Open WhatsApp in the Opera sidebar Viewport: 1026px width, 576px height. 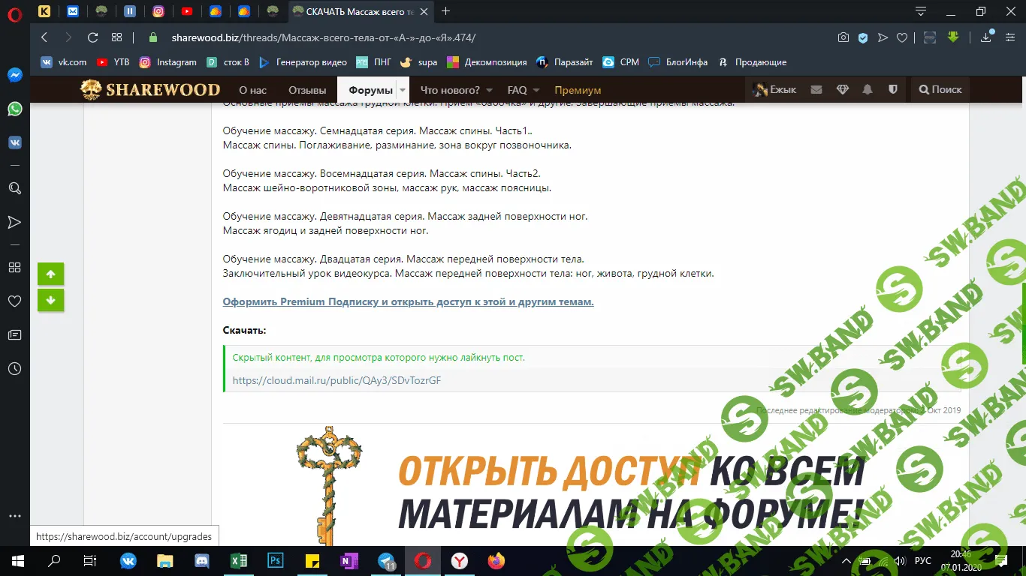(14, 109)
